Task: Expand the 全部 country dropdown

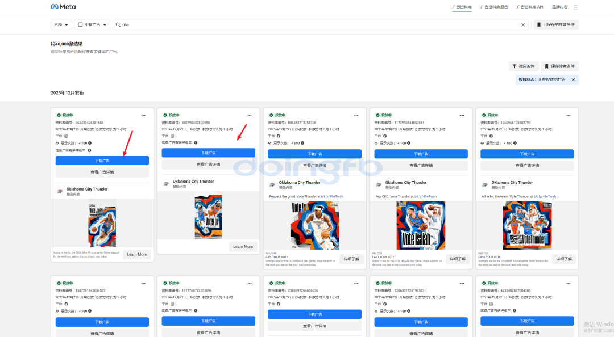Action: point(61,25)
